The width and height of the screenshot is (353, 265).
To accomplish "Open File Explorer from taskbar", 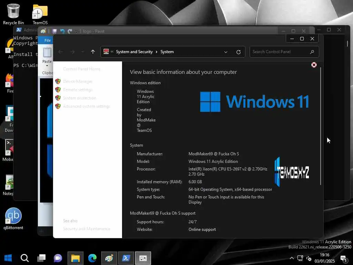I will click(75, 258).
